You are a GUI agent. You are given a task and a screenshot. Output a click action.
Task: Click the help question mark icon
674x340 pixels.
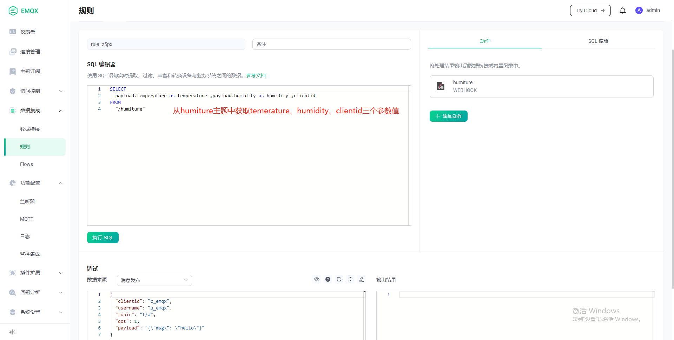328,279
